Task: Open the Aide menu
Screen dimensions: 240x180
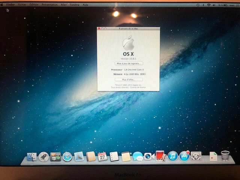Action: click(x=85, y=5)
